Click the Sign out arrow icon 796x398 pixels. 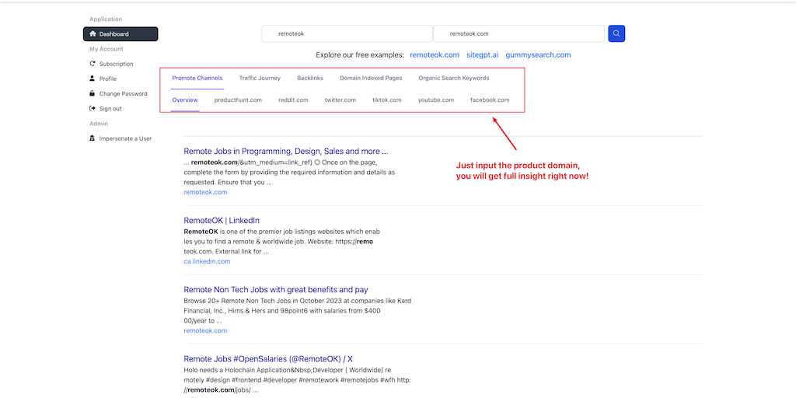pos(93,109)
